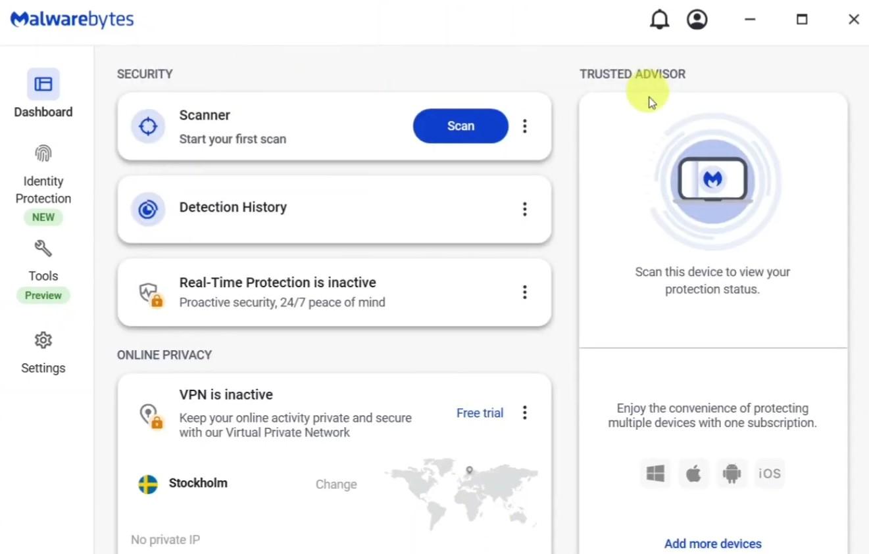Viewport: 869px width, 554px height.
Task: Click the ONLINE PRIVACY section heading
Action: click(164, 355)
